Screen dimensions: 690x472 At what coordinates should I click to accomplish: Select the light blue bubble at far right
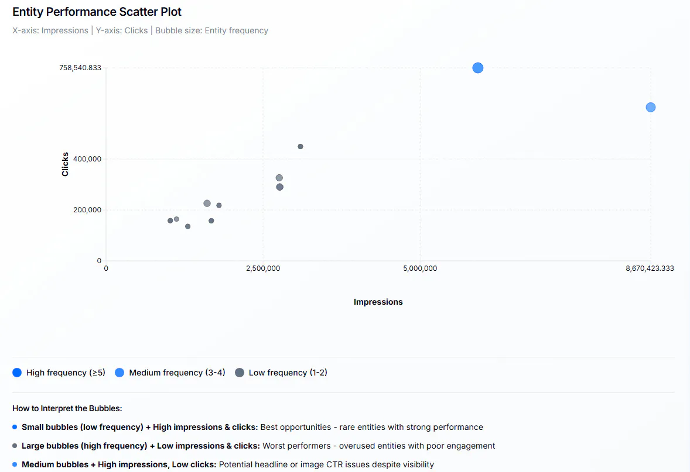click(x=650, y=108)
